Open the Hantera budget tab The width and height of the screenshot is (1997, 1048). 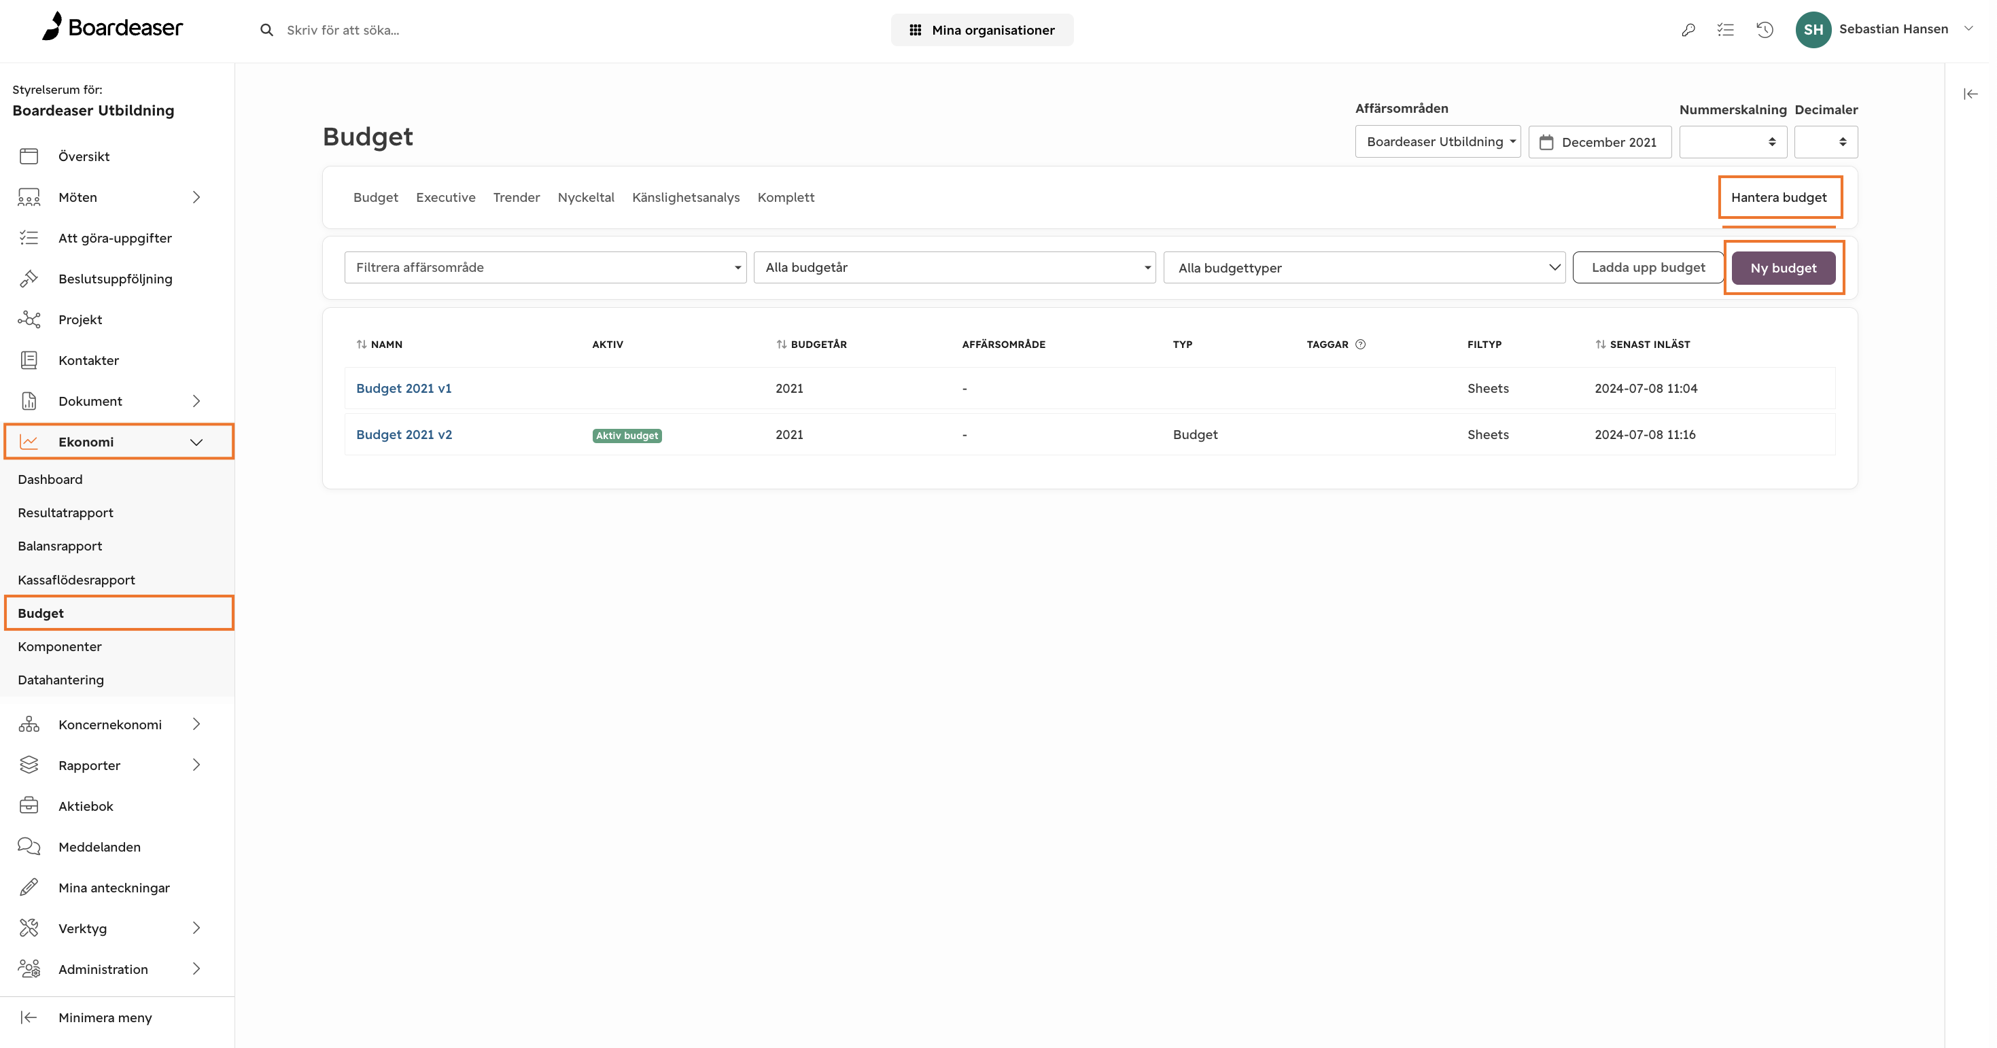pos(1779,198)
